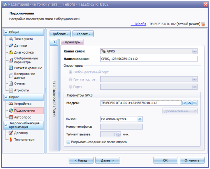Image resolution: width=210 pixels, height=169 pixels.
Task: Click the Диагностика warning icon
Action: (x=11, y=52)
